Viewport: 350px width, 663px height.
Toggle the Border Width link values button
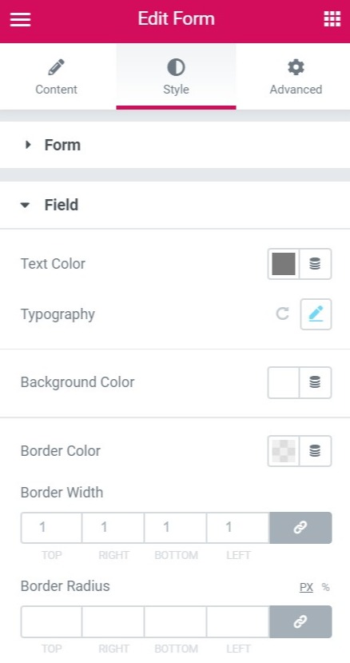point(300,527)
